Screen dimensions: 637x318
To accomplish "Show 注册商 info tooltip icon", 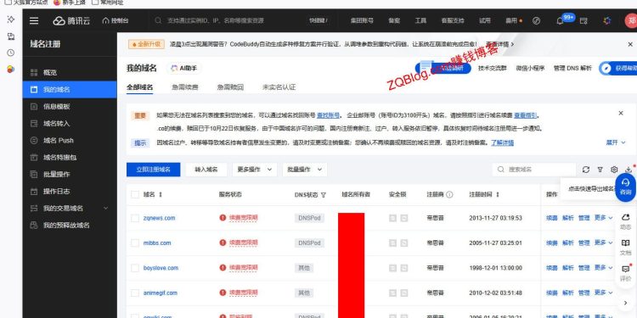I will point(449,195).
